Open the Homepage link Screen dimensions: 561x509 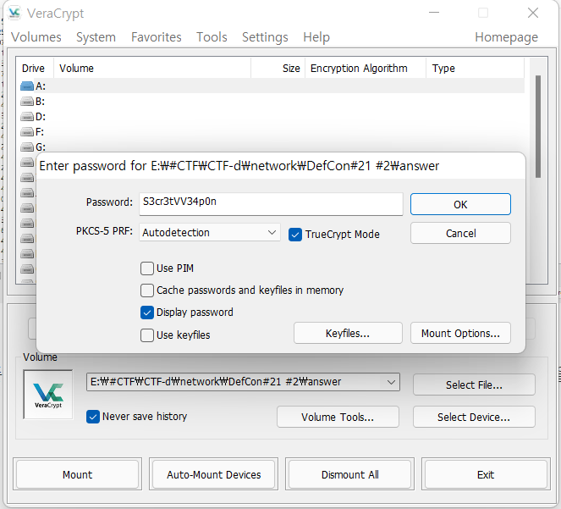[506, 37]
